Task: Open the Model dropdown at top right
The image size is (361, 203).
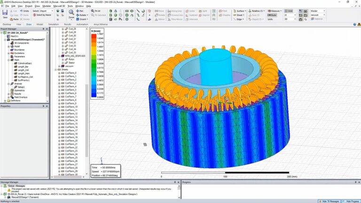Action: (318, 11)
